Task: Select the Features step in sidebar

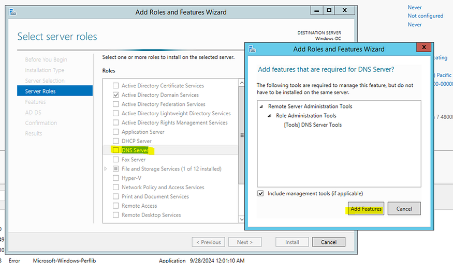Action: click(x=35, y=102)
